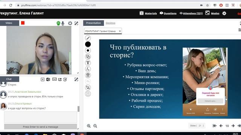Click the name Анастасия Завальнюк in chat
This screenshot has width=241, height=135.
[27, 92]
